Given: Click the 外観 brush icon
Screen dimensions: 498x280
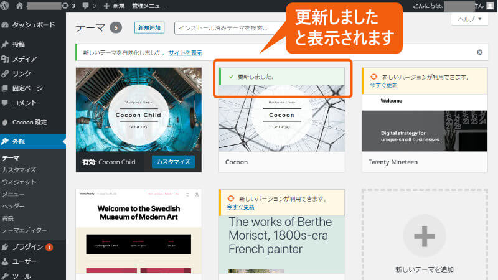Looking at the screenshot, I should click(x=5, y=141).
